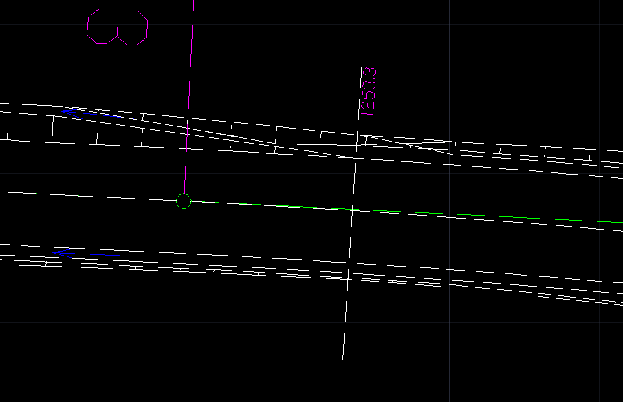Select the lower blue direction arrow

tap(90, 253)
